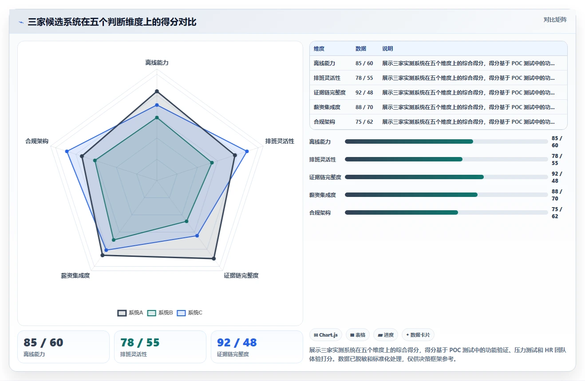This screenshot has height=381, width=585.
Task: Click 系统B data point on 离线能力 axis
Action: (x=157, y=118)
